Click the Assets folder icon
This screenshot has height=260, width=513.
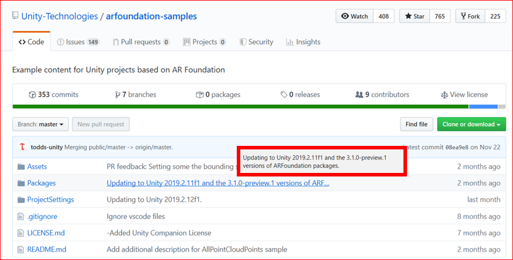coord(21,166)
